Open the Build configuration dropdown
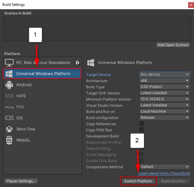The image size is (194, 187). [165, 117]
